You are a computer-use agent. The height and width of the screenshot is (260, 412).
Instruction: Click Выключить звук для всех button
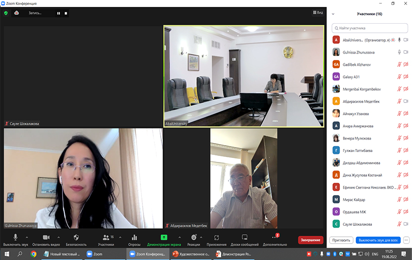[x=378, y=240]
